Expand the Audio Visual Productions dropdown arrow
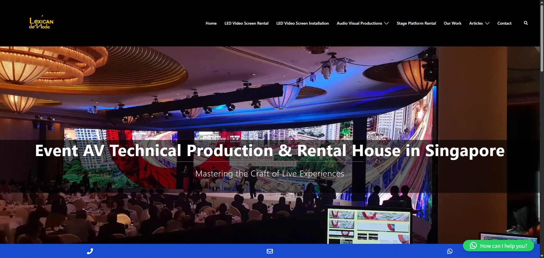 pyautogui.click(x=386, y=23)
